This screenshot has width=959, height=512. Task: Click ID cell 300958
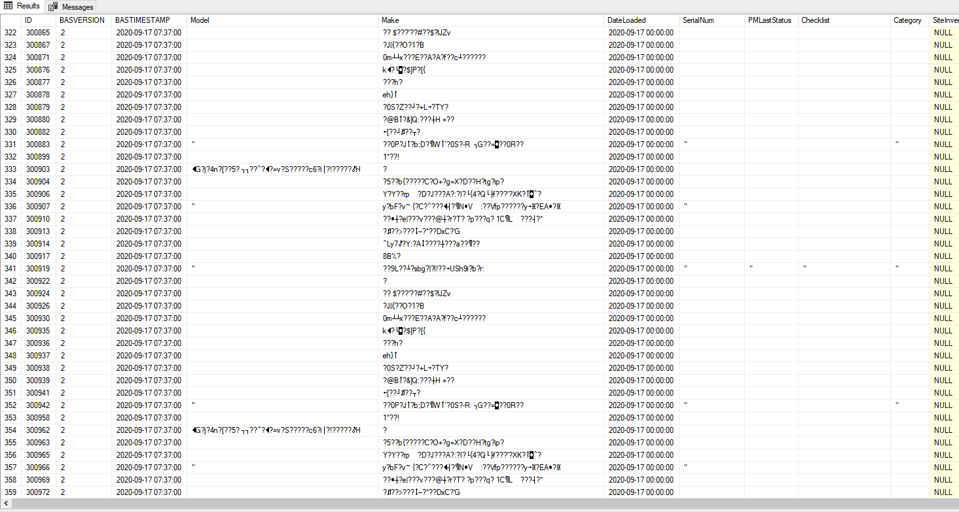39,418
